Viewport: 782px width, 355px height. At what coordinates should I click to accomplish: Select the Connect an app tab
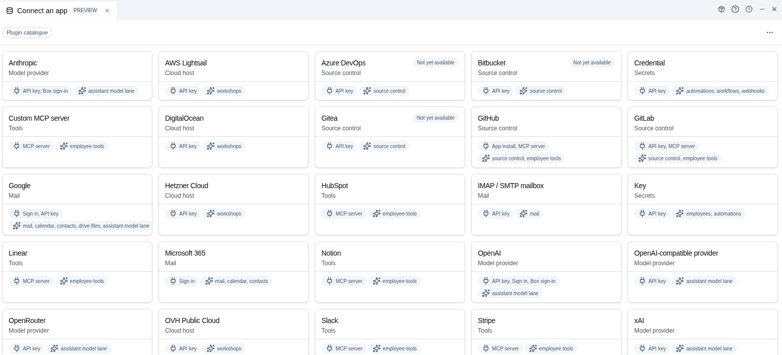(x=58, y=11)
